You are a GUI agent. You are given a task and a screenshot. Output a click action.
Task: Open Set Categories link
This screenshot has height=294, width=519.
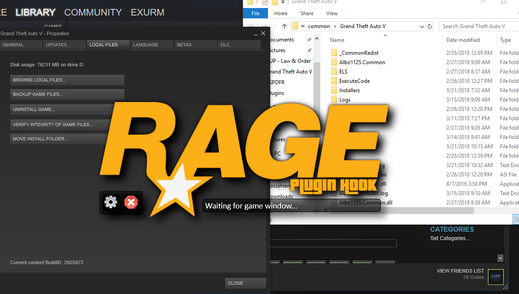pos(450,238)
